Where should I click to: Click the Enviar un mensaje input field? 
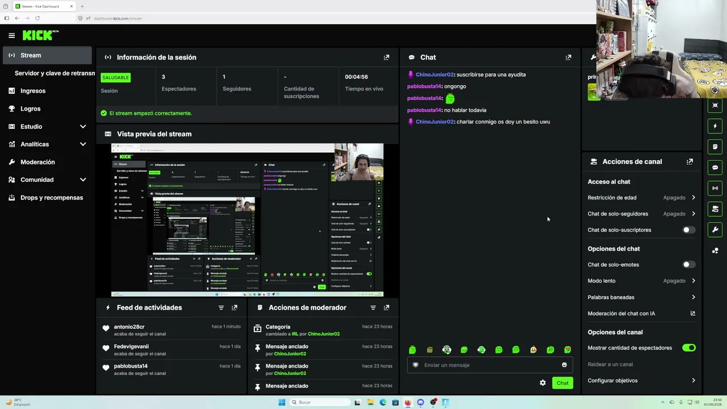coord(490,365)
